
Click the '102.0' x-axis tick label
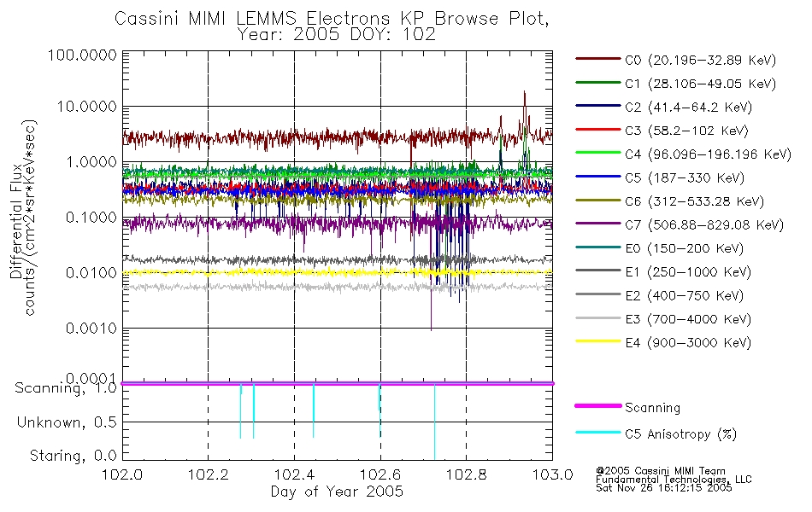click(122, 474)
